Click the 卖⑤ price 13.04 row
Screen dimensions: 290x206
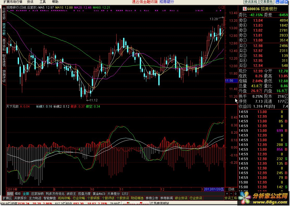[x=263, y=20]
